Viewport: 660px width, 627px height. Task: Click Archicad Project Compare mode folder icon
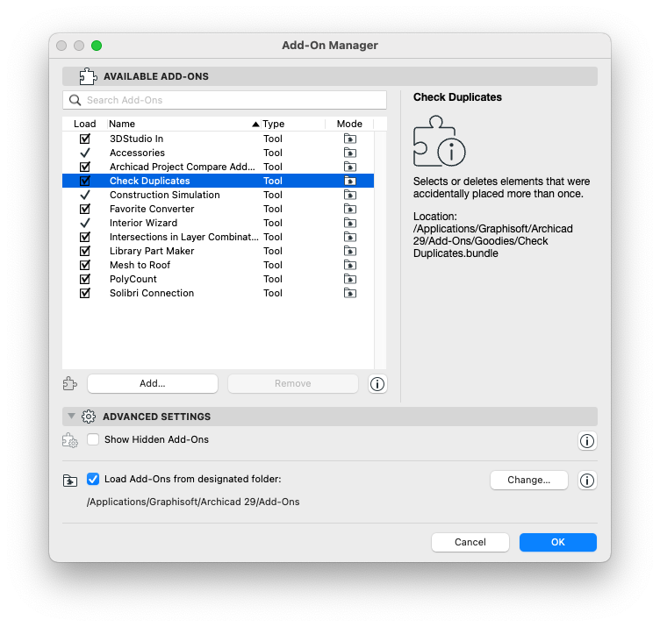click(350, 167)
